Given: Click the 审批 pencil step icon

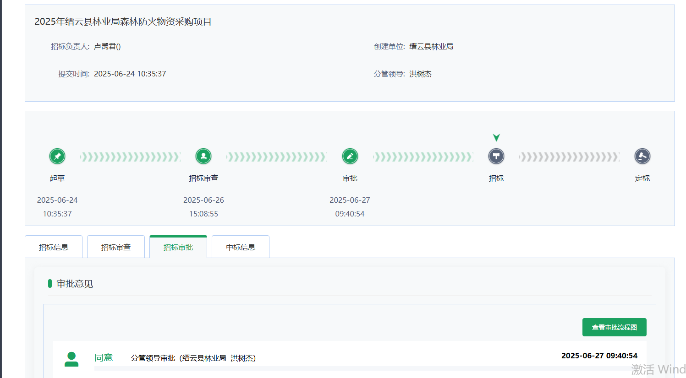Looking at the screenshot, I should 350,157.
